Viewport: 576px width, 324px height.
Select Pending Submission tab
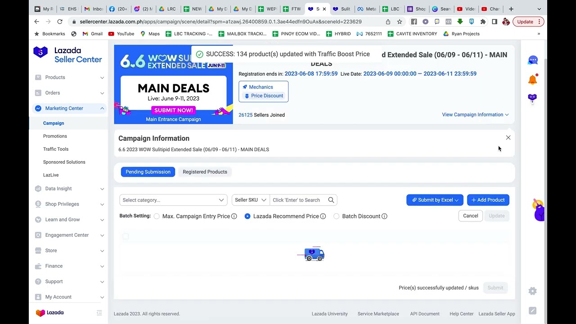tap(148, 172)
